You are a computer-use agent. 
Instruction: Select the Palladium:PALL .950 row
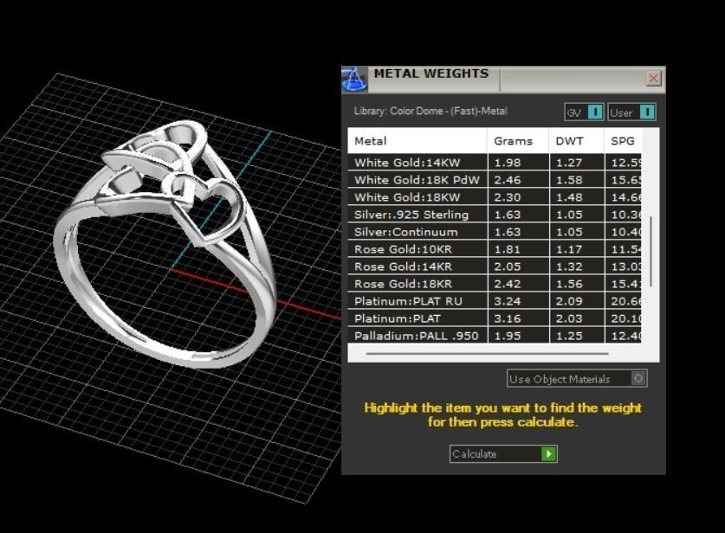[495, 336]
